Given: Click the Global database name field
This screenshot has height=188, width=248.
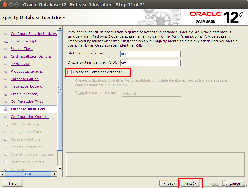Looking at the screenshot, I should 150,54.
